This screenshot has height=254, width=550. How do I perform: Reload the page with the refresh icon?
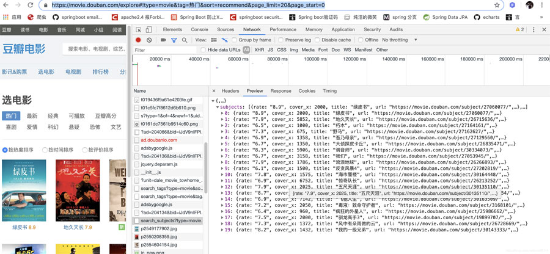click(x=31, y=5)
